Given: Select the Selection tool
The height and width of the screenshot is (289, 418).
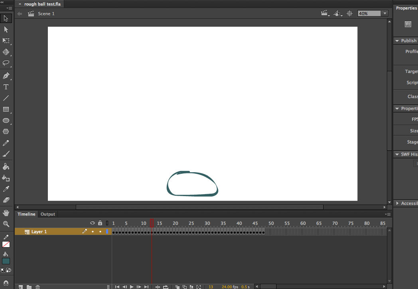Looking at the screenshot, I should click(x=6, y=18).
